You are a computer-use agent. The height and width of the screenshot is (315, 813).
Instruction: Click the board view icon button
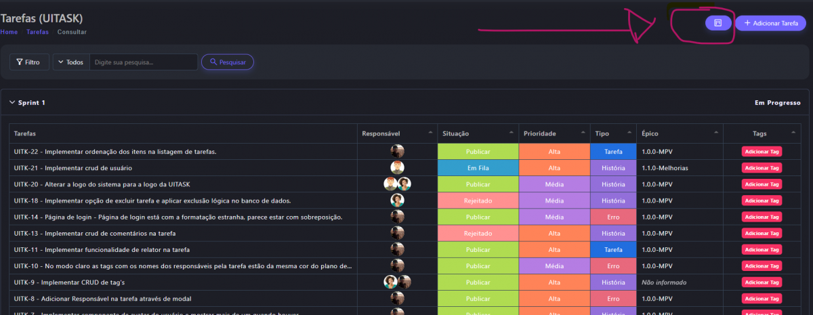(x=718, y=23)
